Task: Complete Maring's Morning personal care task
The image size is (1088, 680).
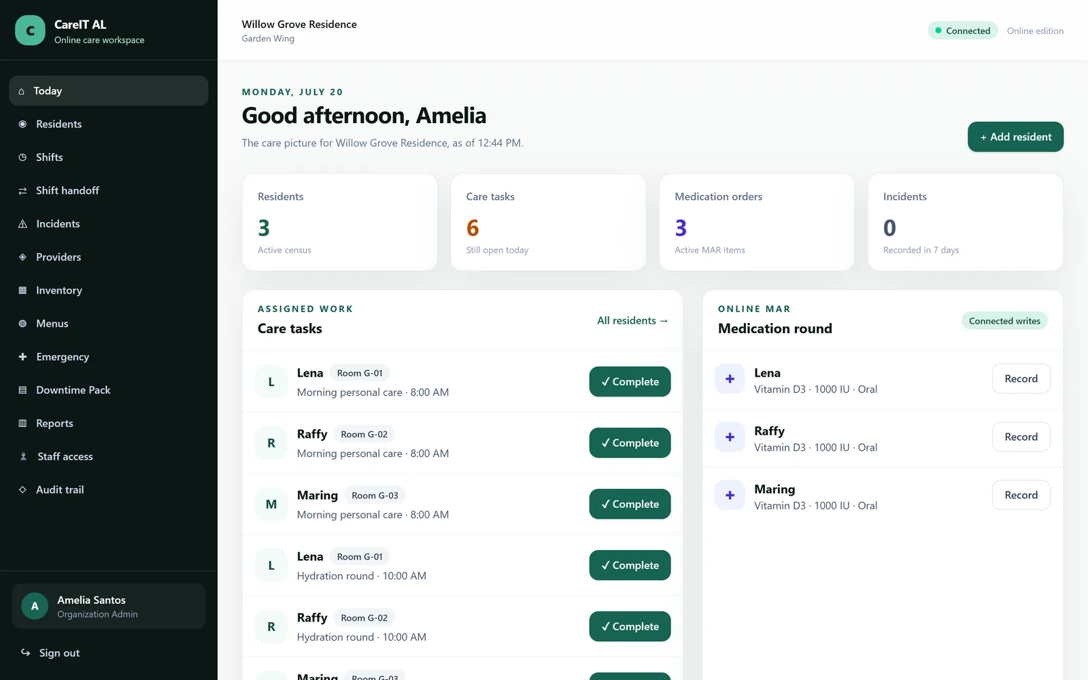Action: pyautogui.click(x=630, y=504)
